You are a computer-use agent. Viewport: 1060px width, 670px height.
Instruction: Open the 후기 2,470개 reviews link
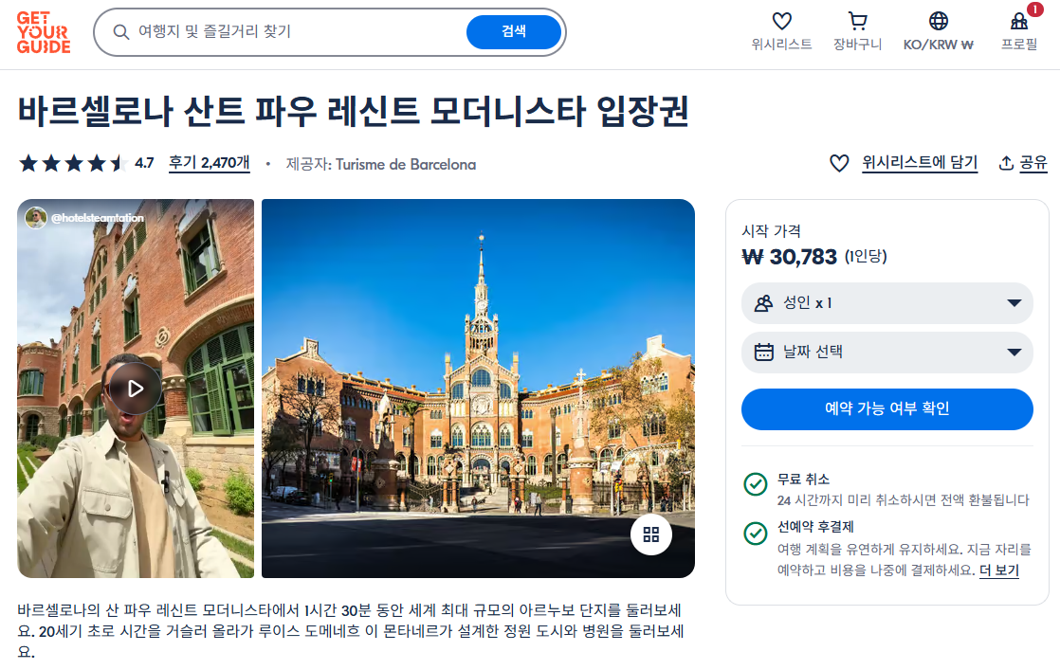[x=209, y=163]
